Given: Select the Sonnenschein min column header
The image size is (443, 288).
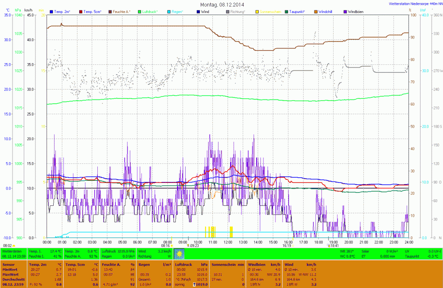Looking at the screenshot, I should pos(228,264).
